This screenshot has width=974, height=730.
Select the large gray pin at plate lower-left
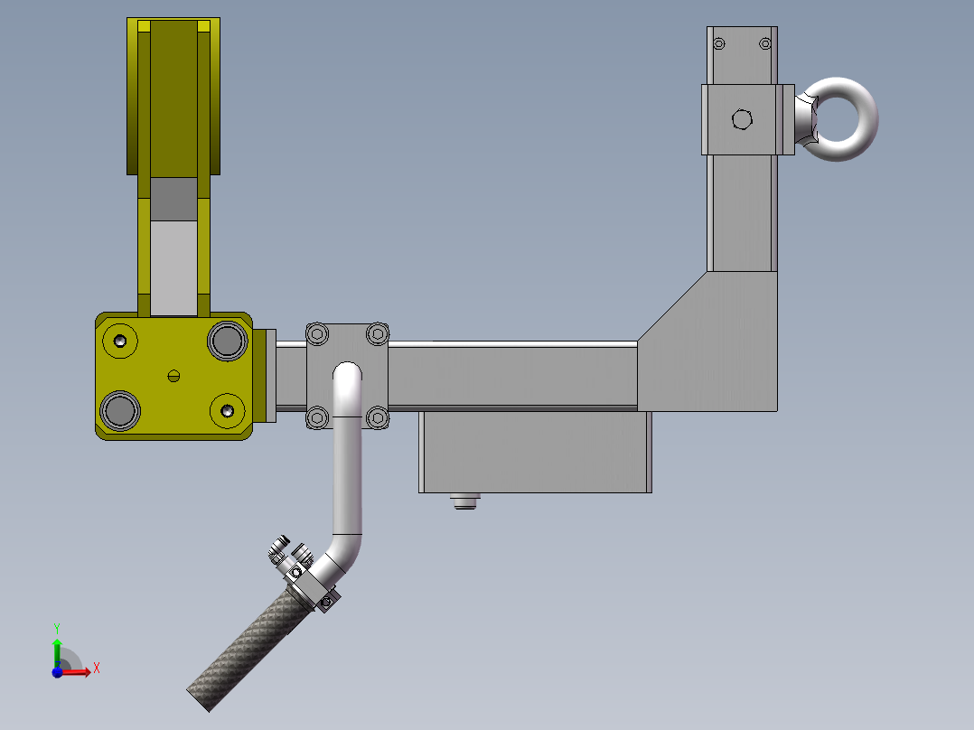coord(120,411)
